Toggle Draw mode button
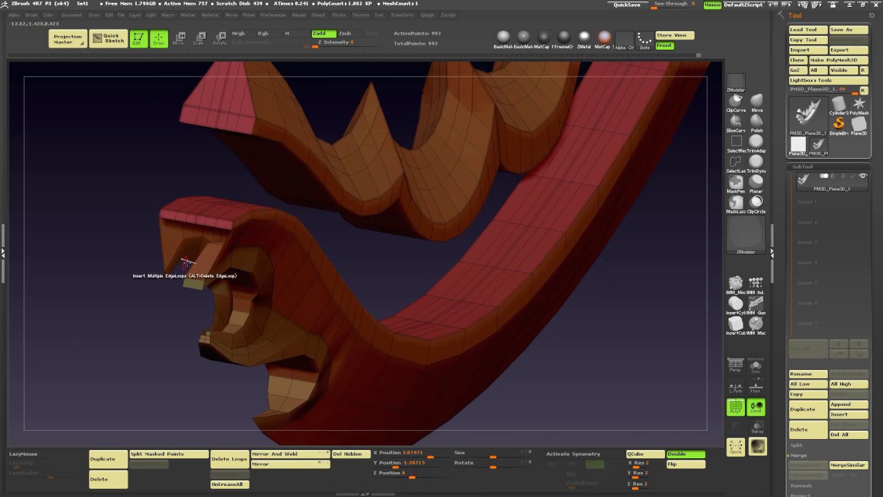This screenshot has width=883, height=497. (x=159, y=39)
